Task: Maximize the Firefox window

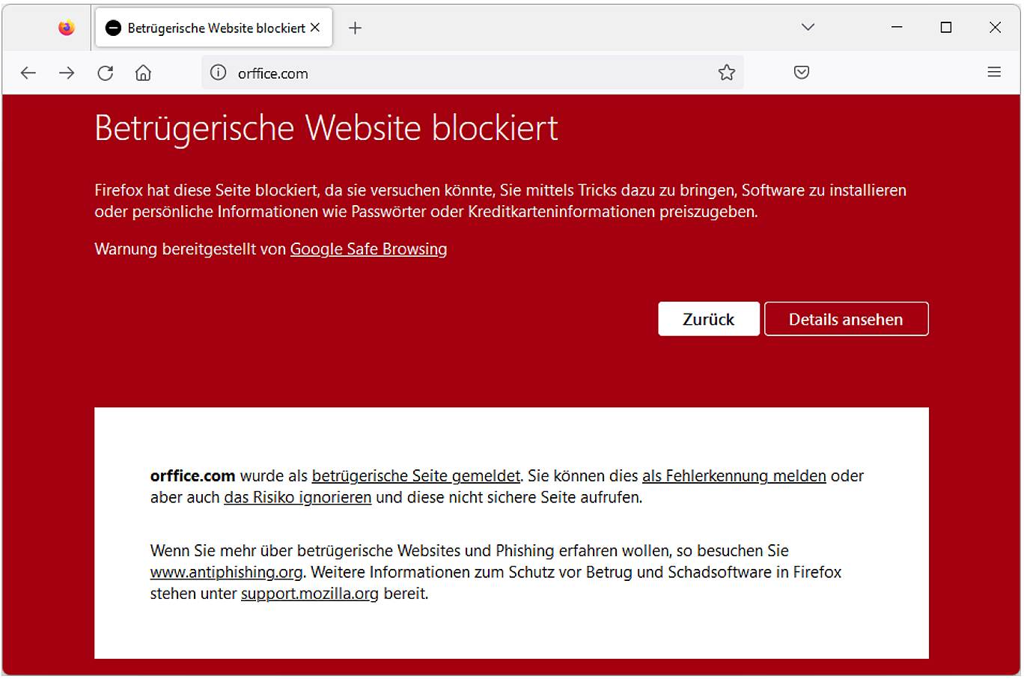Action: [946, 27]
